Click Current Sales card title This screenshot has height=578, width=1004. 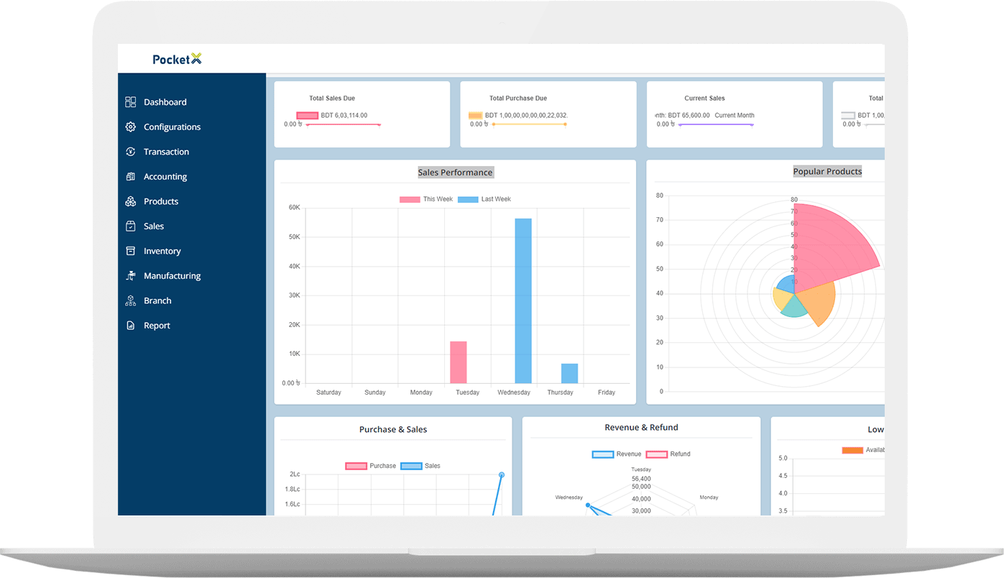[705, 98]
